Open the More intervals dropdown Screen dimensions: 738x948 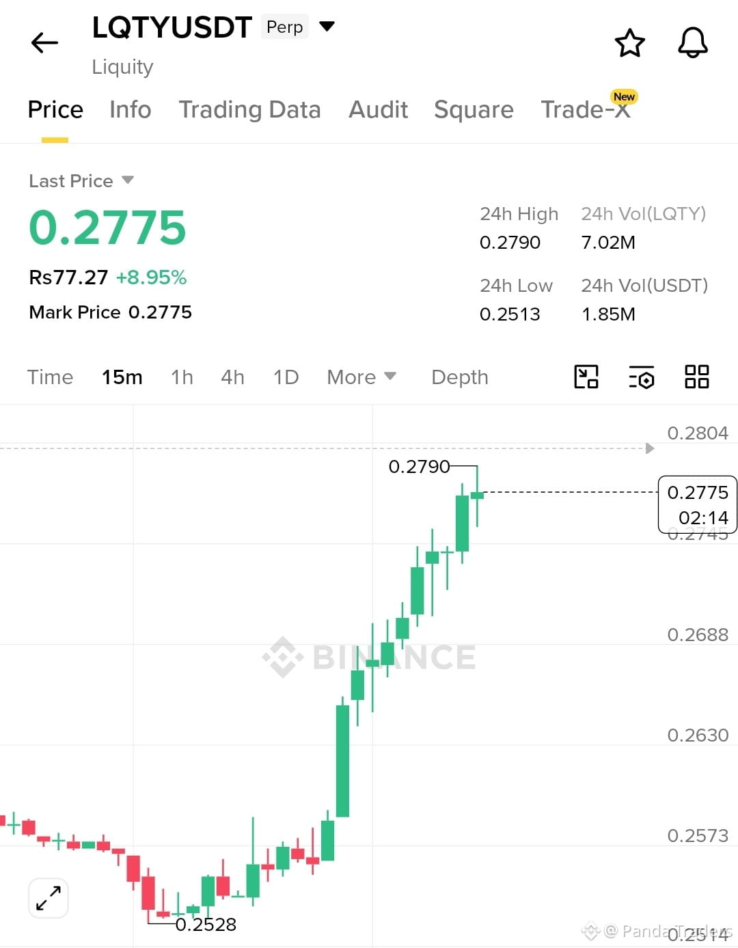point(361,377)
